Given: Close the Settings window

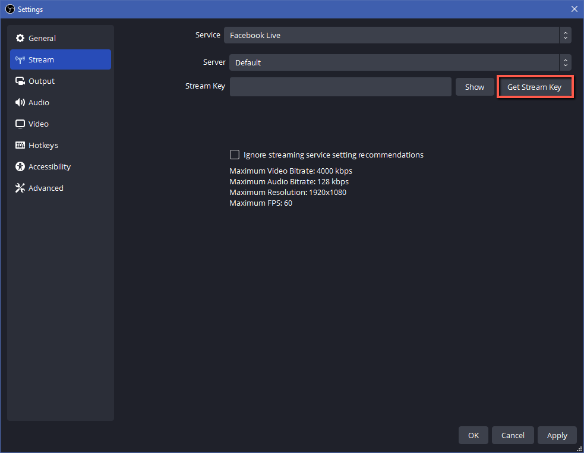Looking at the screenshot, I should [574, 9].
